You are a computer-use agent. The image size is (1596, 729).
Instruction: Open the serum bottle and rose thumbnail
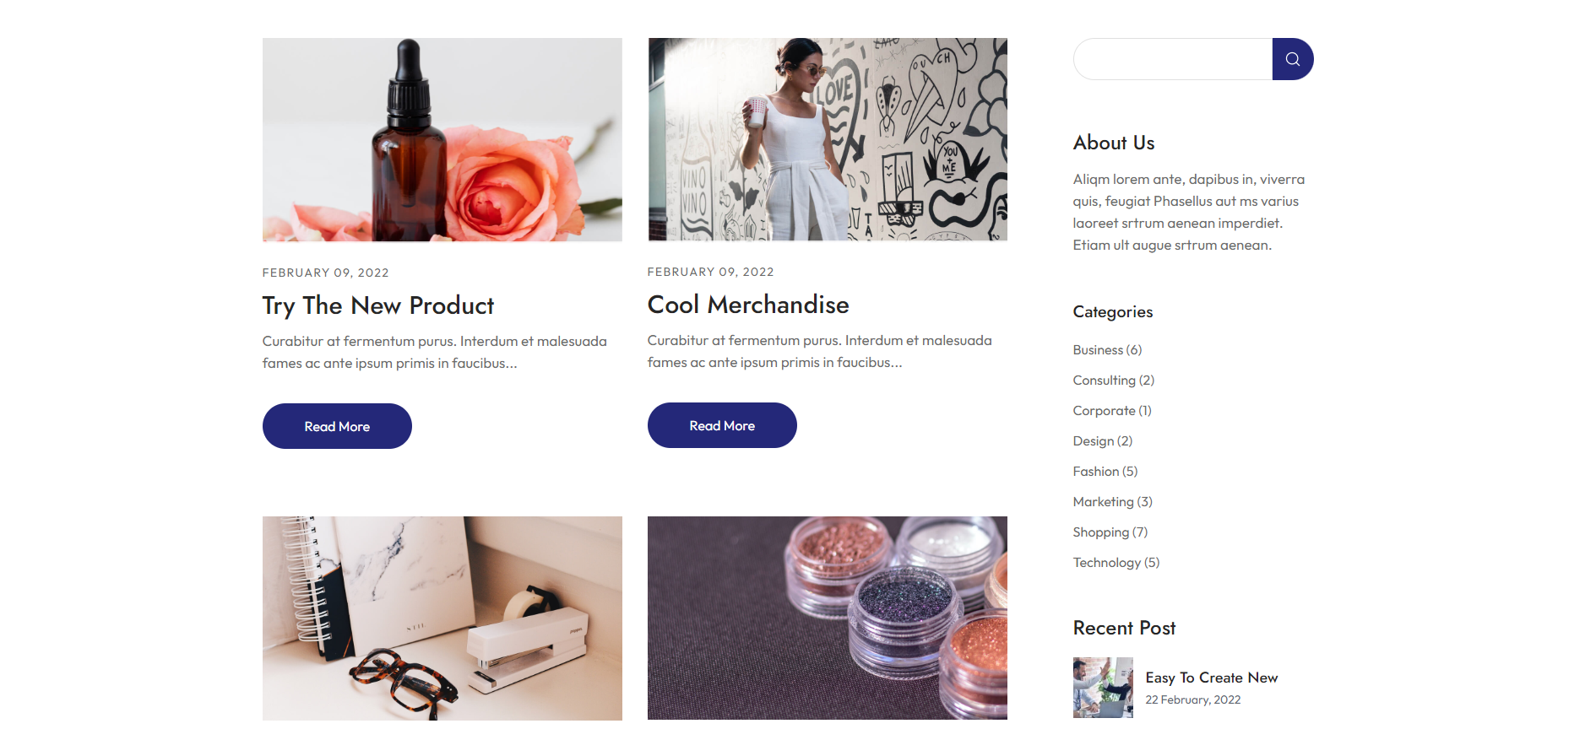pyautogui.click(x=442, y=140)
